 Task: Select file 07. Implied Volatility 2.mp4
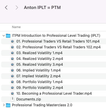click(x=38, y=76)
